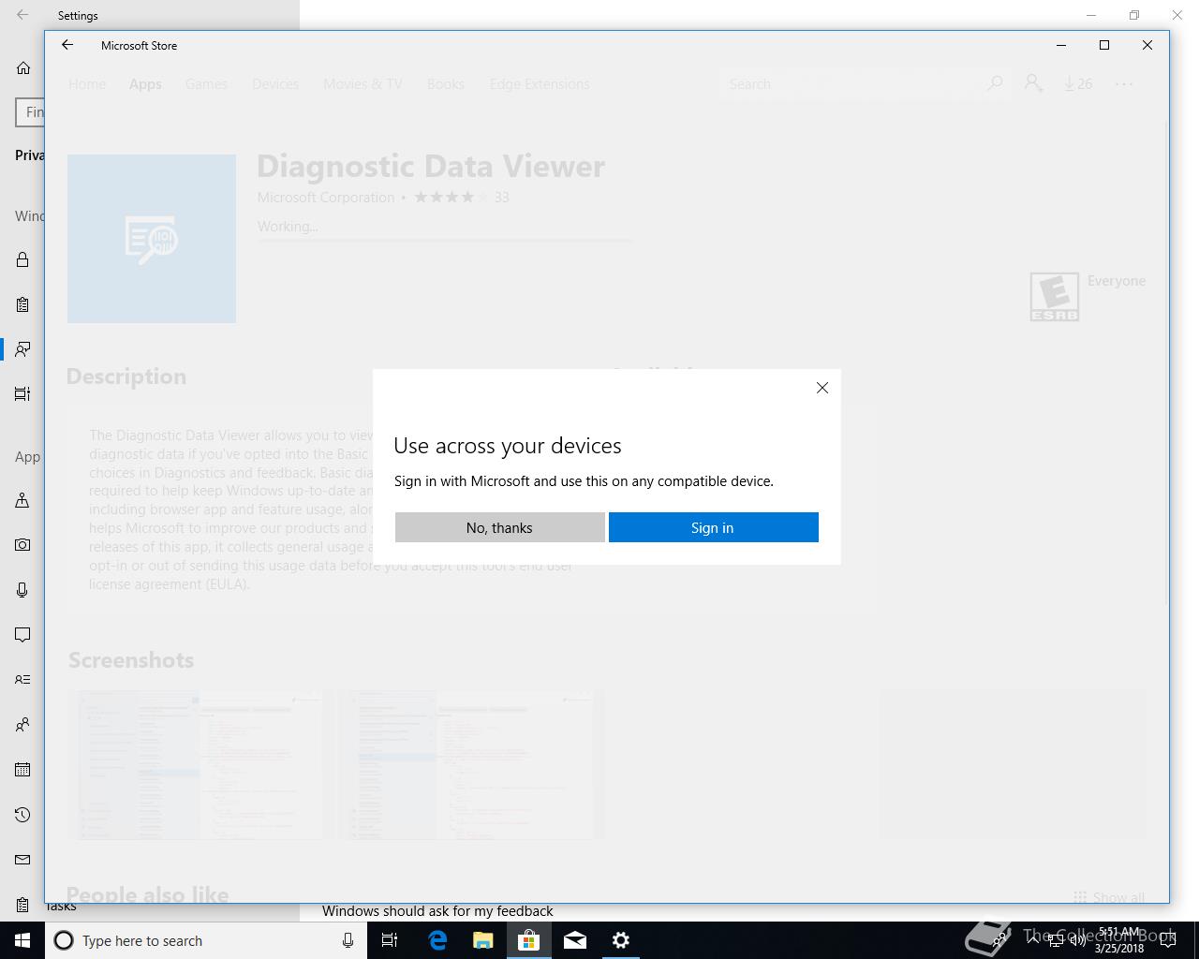1199x959 pixels.
Task: Open the Windows Start menu
Action: pyautogui.click(x=22, y=940)
